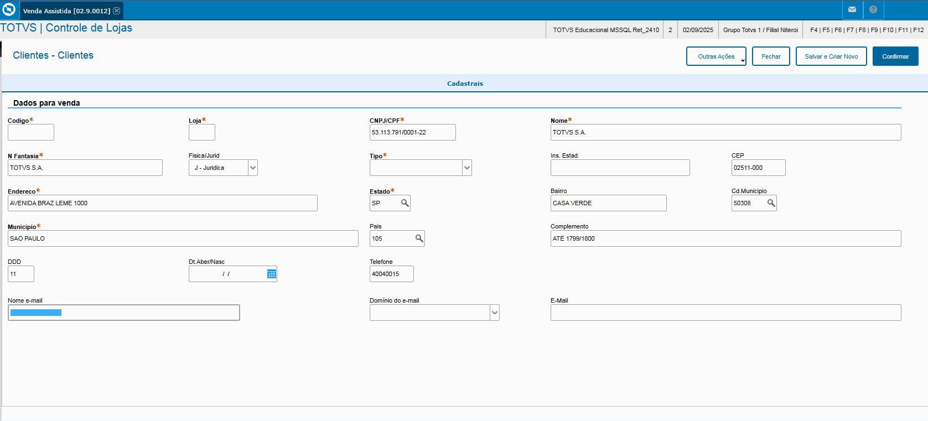Click the Endereco field
Image resolution: width=928 pixels, height=421 pixels.
(x=163, y=203)
